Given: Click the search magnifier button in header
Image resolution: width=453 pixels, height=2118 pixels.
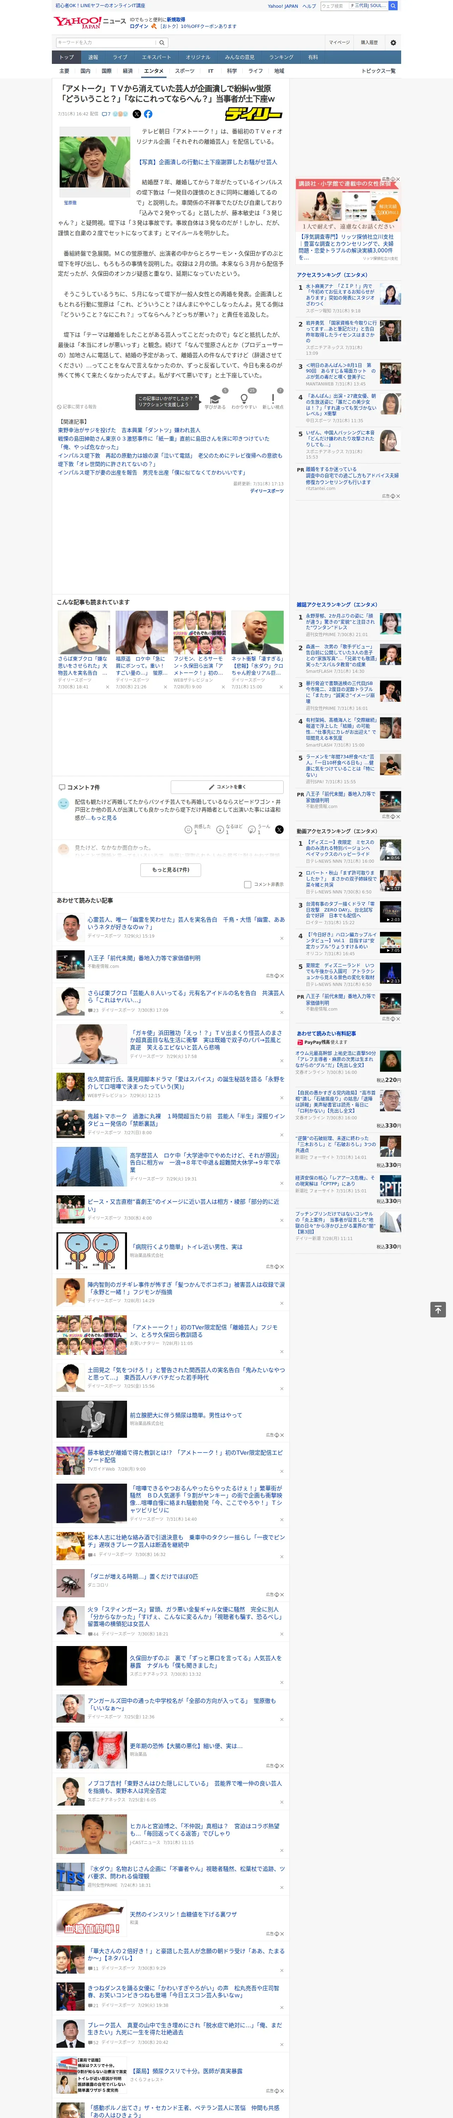Looking at the screenshot, I should (x=162, y=42).
